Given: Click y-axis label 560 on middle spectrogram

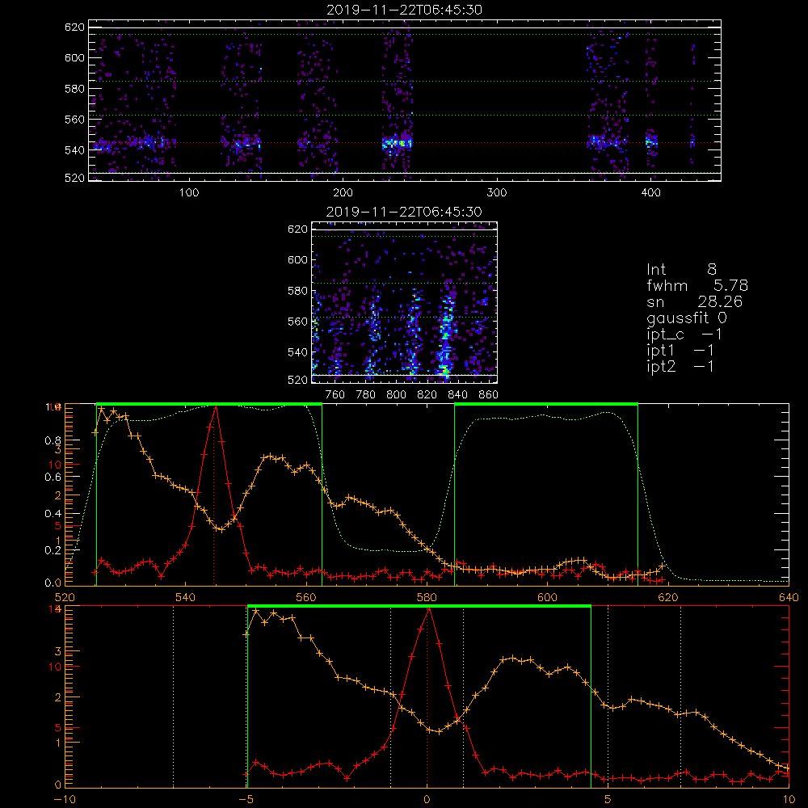Looking at the screenshot, I should pos(297,322).
